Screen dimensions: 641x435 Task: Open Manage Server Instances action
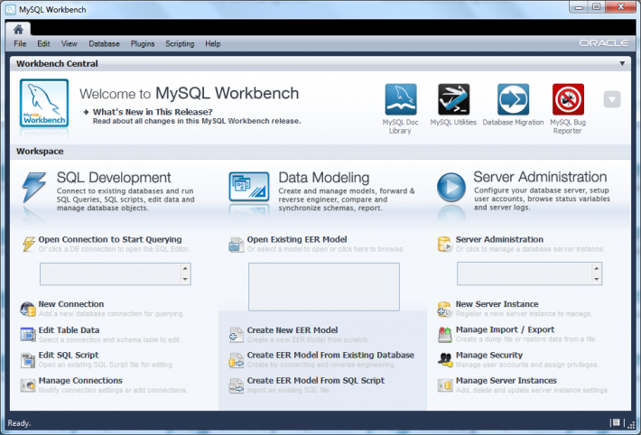point(506,381)
